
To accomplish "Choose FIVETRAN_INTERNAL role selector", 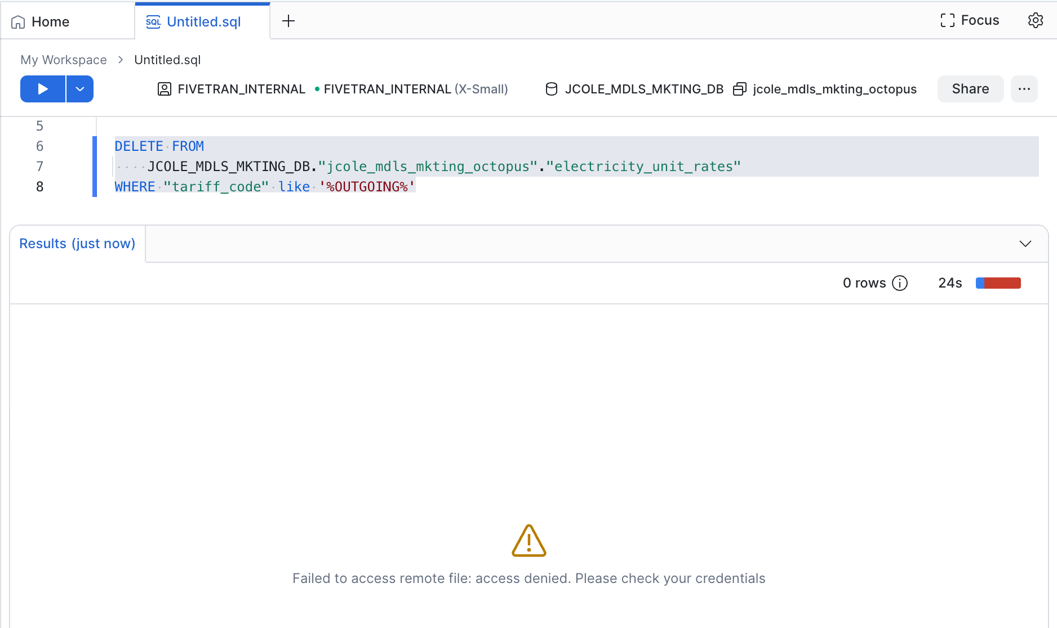I will [x=232, y=89].
